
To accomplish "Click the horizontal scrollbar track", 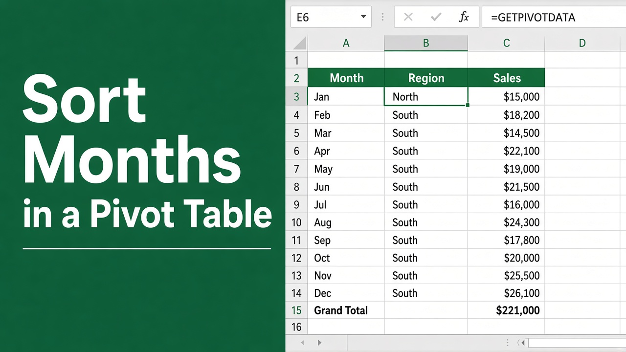I will point(577,343).
